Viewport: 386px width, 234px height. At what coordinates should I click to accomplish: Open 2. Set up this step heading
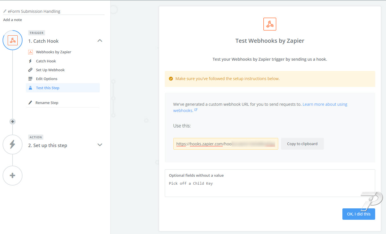[48, 145]
